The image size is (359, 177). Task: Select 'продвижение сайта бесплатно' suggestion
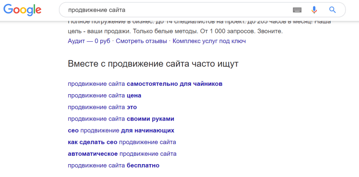point(114,166)
